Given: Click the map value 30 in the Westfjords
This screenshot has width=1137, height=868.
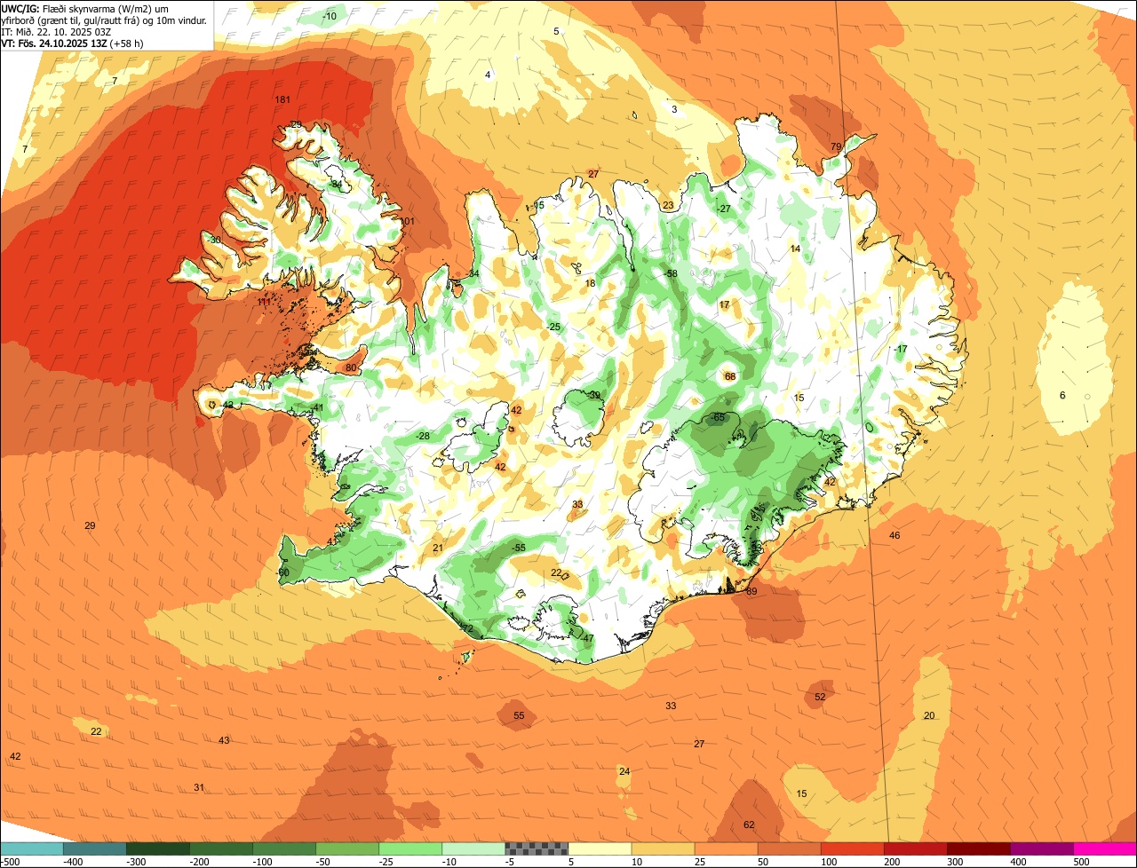Looking at the screenshot, I should (215, 240).
